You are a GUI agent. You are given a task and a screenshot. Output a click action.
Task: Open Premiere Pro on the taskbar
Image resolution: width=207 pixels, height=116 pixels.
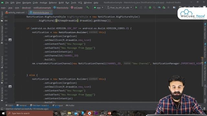[96, 113]
